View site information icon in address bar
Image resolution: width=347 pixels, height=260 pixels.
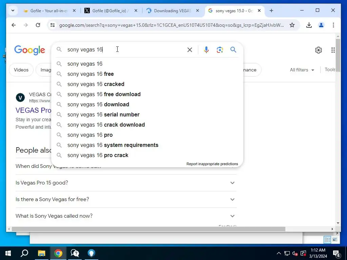click(x=53, y=25)
